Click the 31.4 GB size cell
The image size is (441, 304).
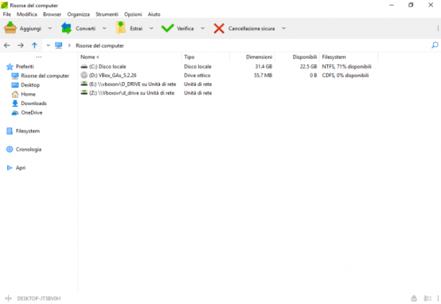coord(264,67)
